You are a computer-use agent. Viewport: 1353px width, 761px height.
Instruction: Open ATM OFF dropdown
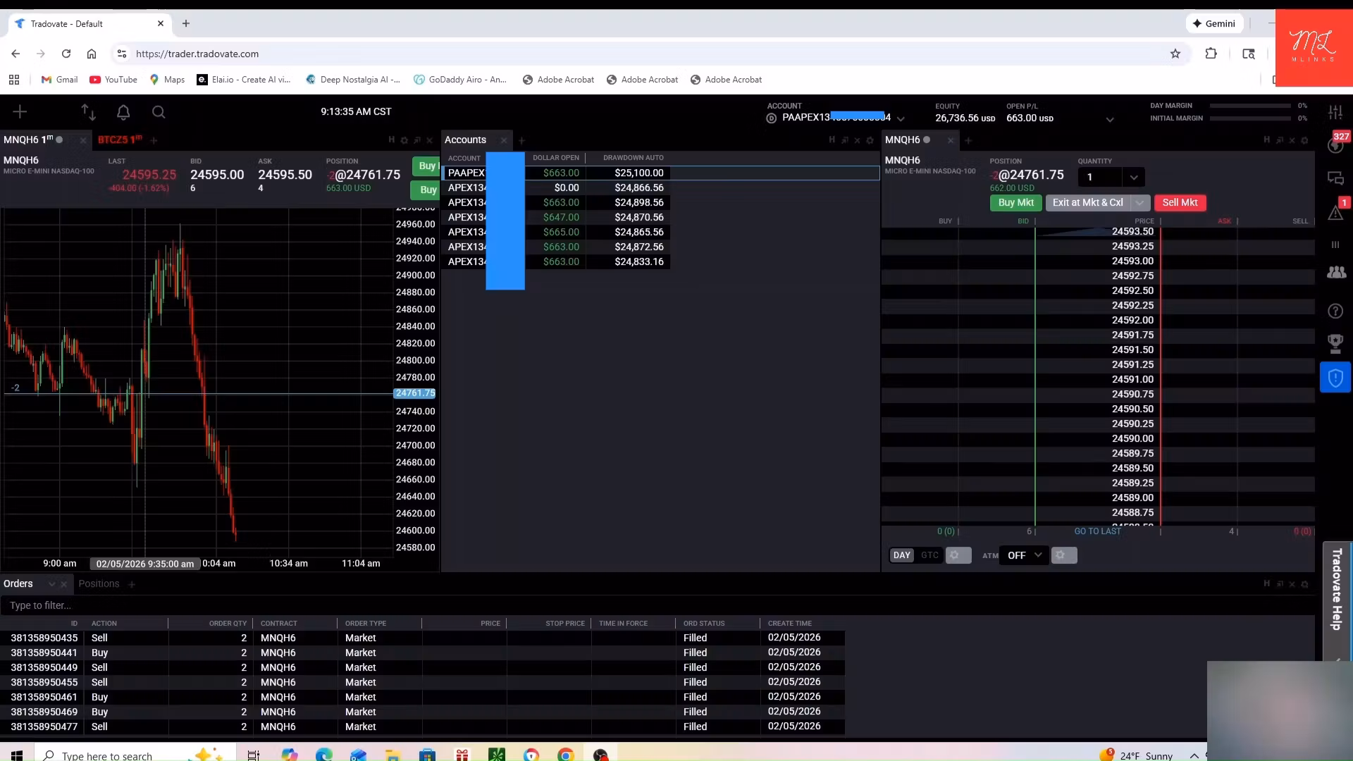coord(1024,555)
